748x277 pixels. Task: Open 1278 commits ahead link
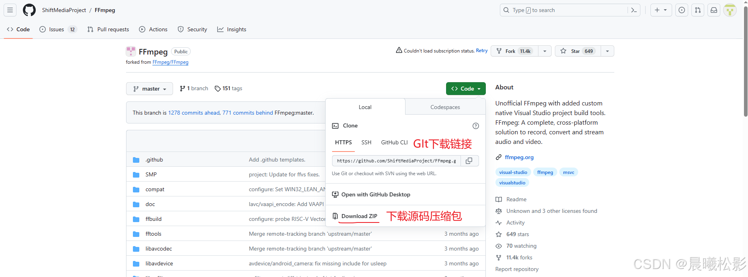(194, 113)
